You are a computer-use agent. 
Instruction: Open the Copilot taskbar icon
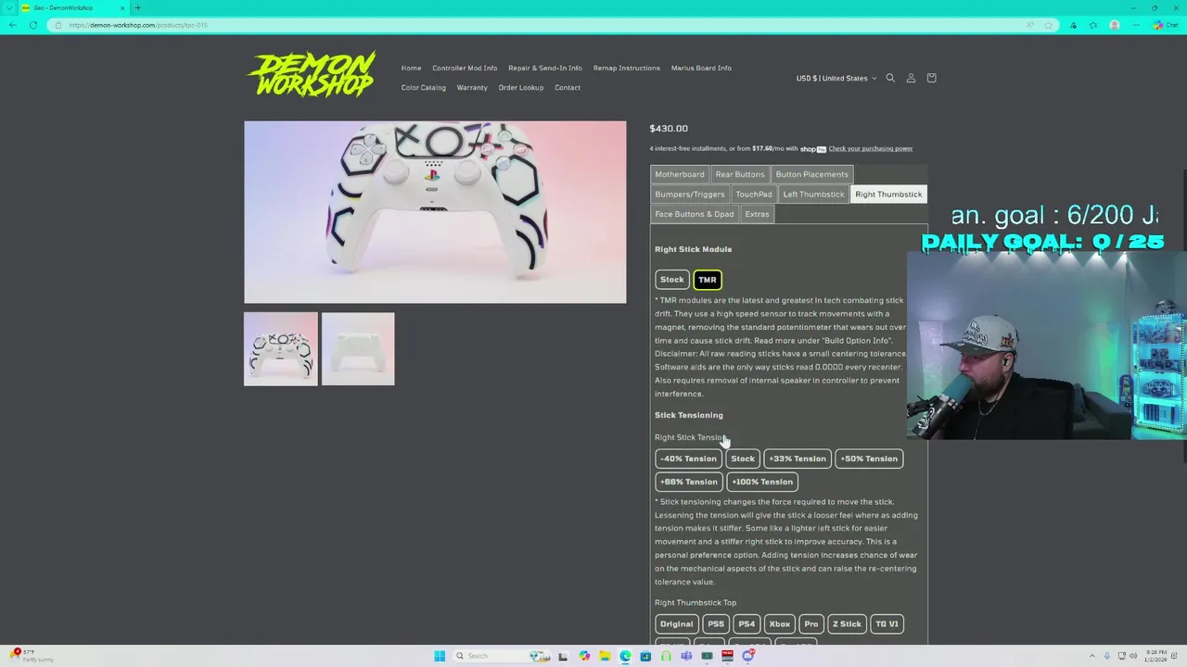pos(584,656)
